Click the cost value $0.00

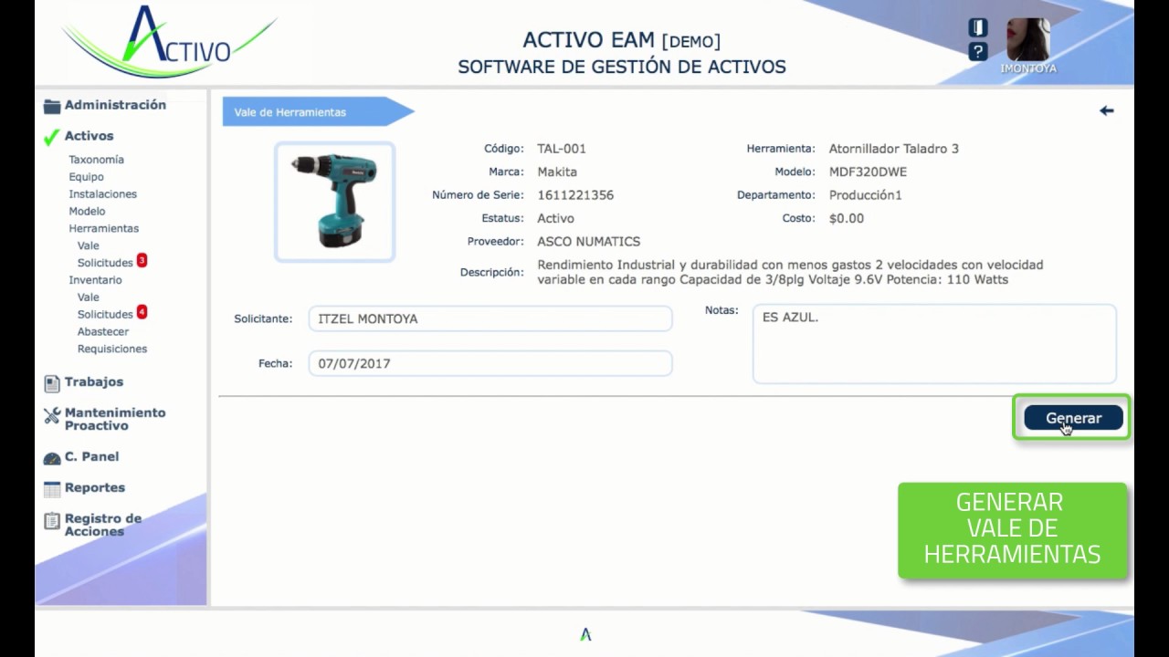click(847, 219)
